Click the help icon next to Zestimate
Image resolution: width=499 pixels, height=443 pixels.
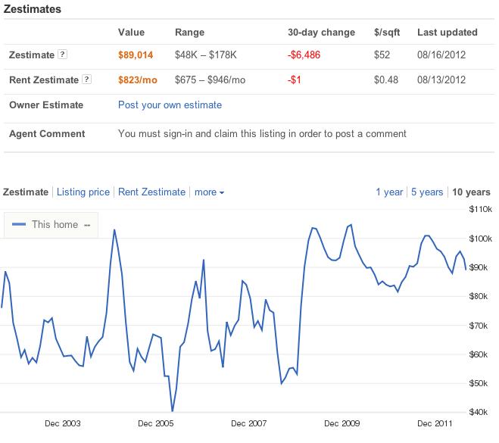(63, 55)
